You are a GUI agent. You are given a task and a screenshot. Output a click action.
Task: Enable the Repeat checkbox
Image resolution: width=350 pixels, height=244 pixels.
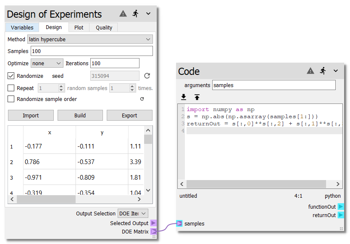[x=11, y=88]
